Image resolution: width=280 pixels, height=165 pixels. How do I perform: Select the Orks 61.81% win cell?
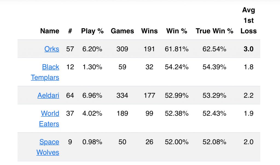point(177,49)
